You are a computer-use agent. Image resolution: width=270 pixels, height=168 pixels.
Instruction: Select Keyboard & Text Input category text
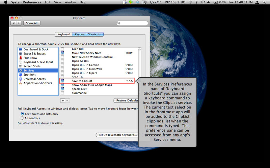(x=38, y=62)
